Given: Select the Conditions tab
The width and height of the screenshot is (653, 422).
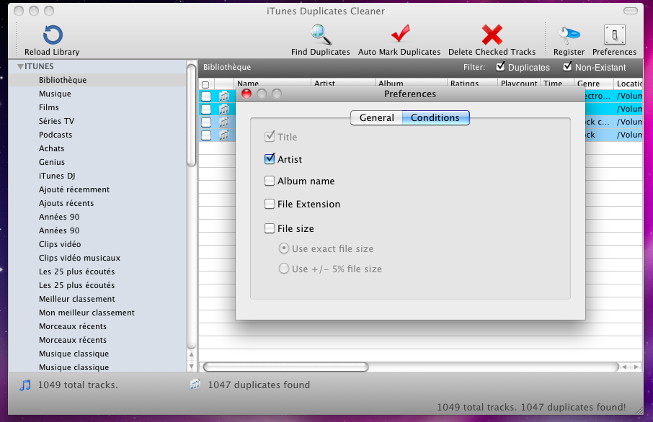Looking at the screenshot, I should point(435,118).
